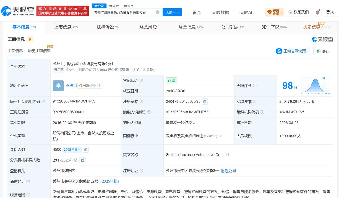The height and width of the screenshot is (198, 339).
Task: Show help for 实缴资本
Action: pyautogui.click(x=255, y=101)
